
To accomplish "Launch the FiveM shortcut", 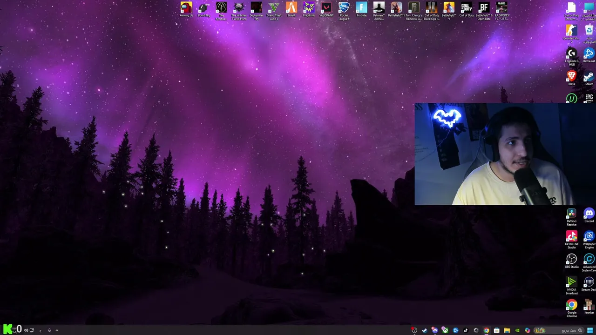I will coord(291,10).
